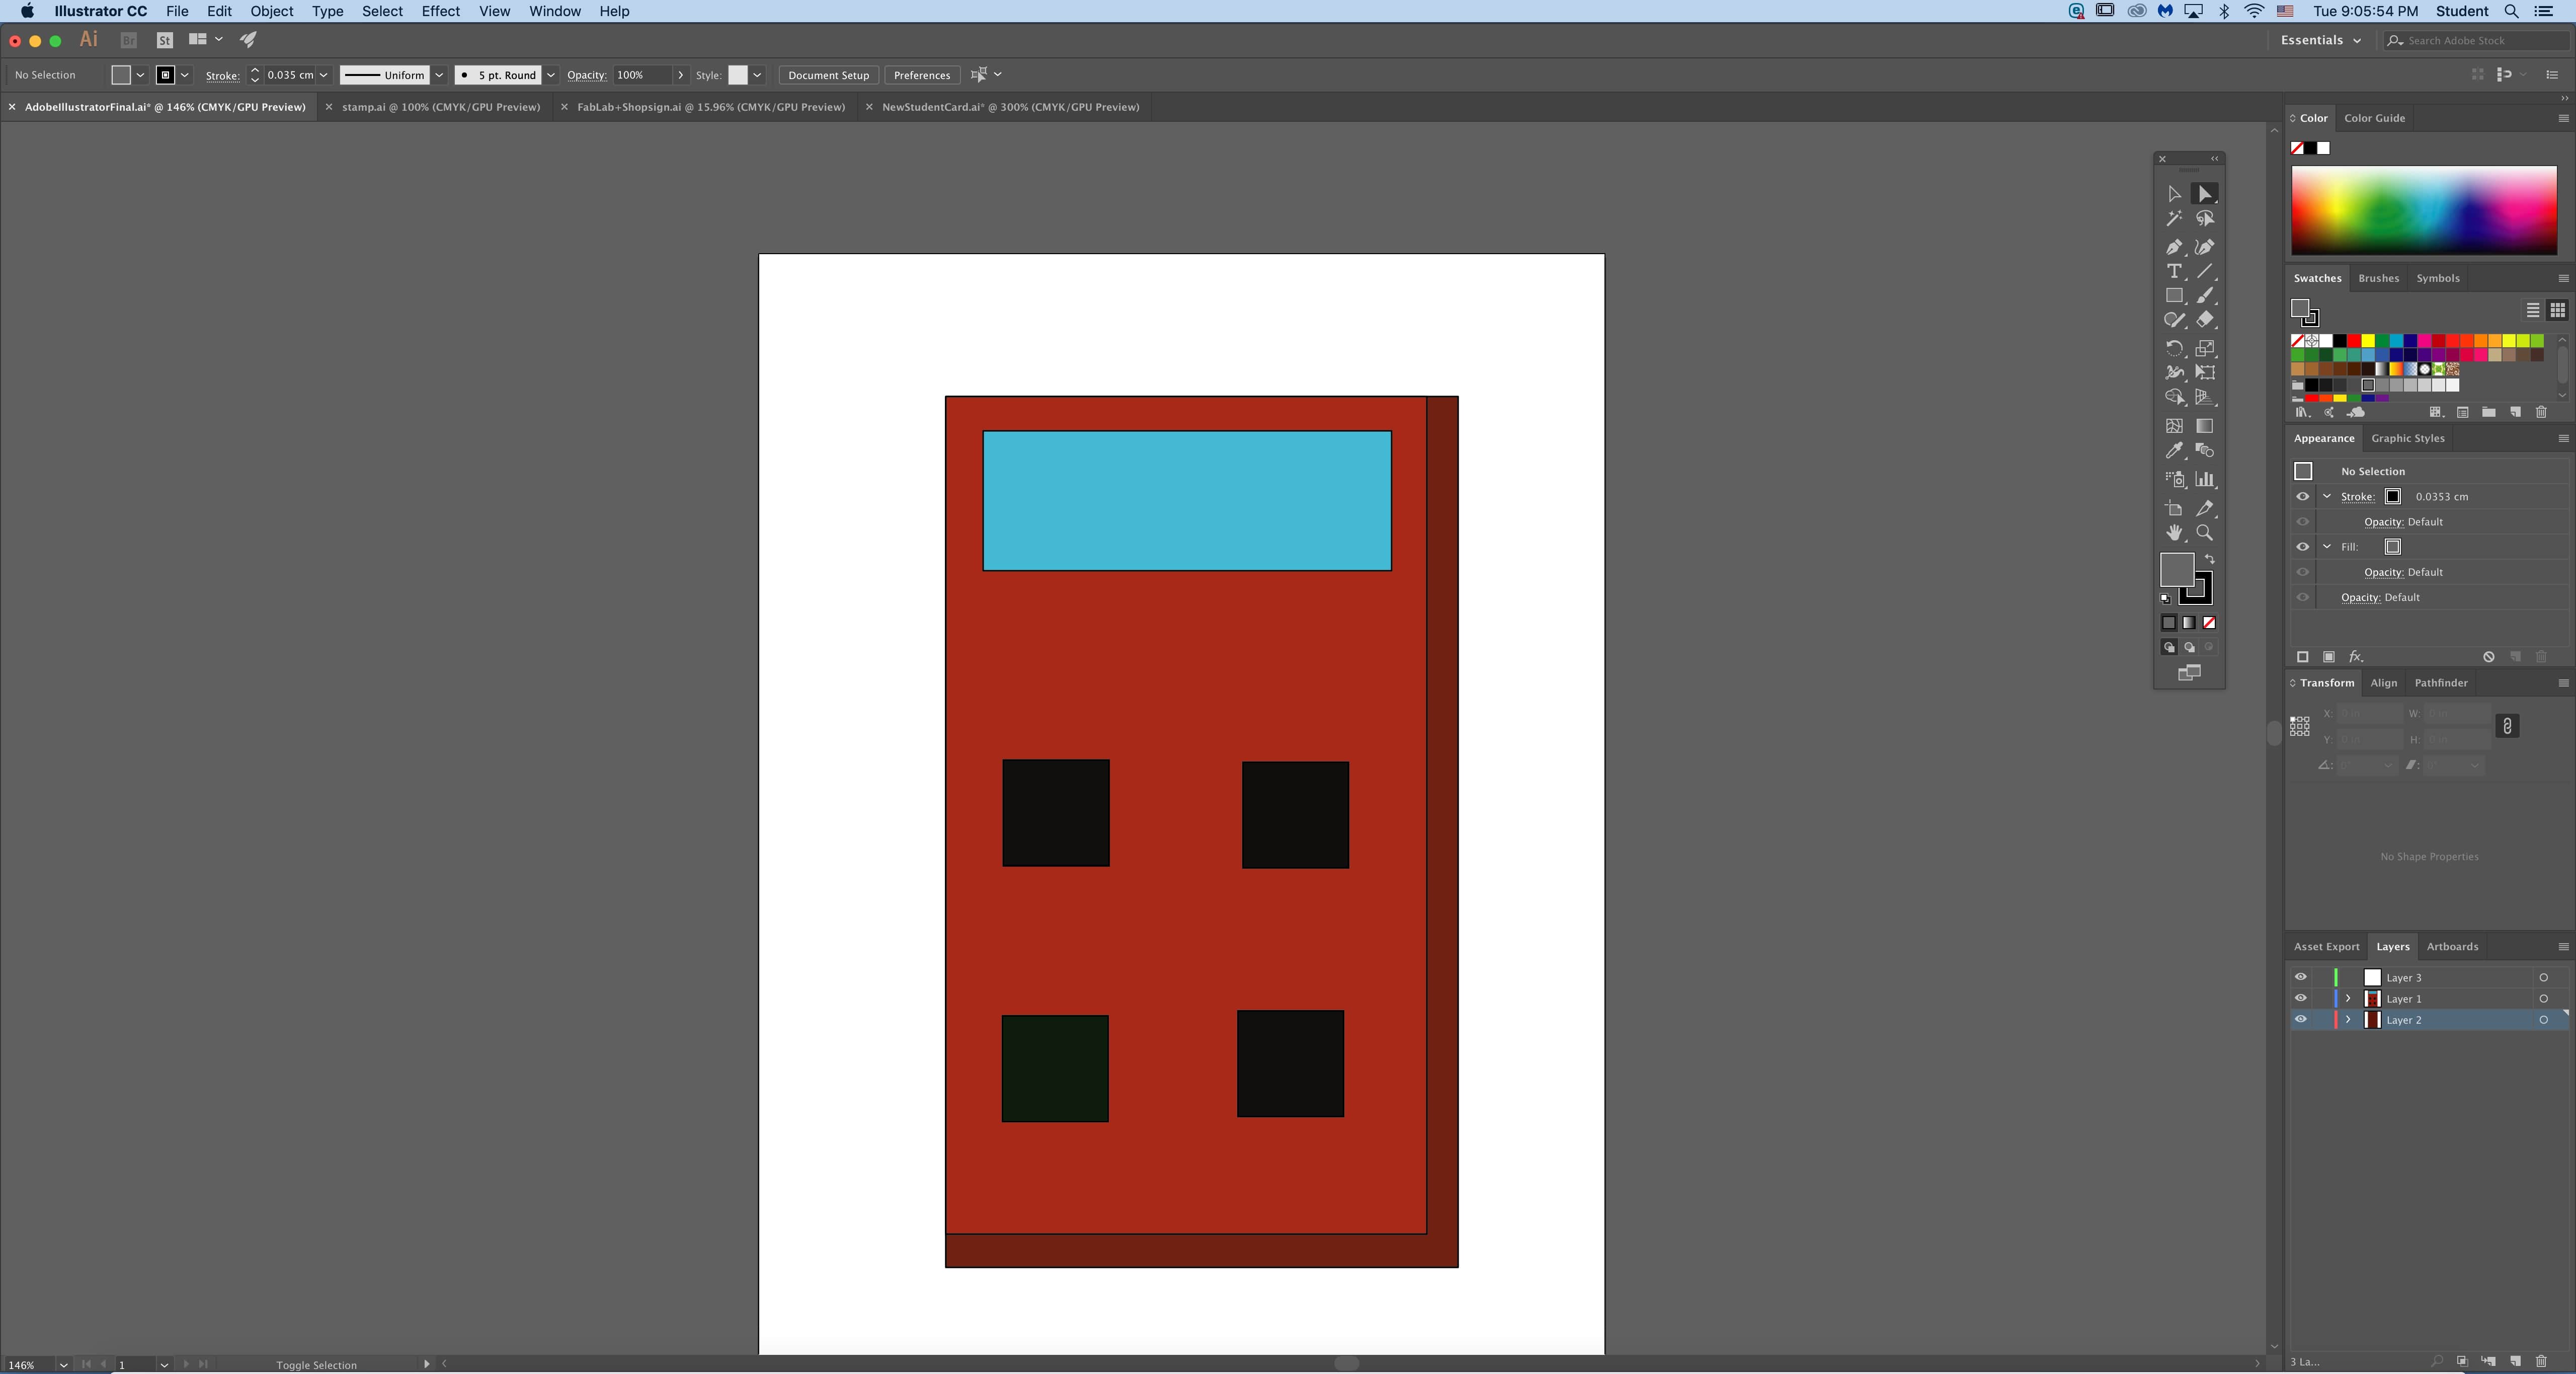Open stroke weight dropdown in control bar
This screenshot has height=1374, width=2576.
(x=324, y=76)
